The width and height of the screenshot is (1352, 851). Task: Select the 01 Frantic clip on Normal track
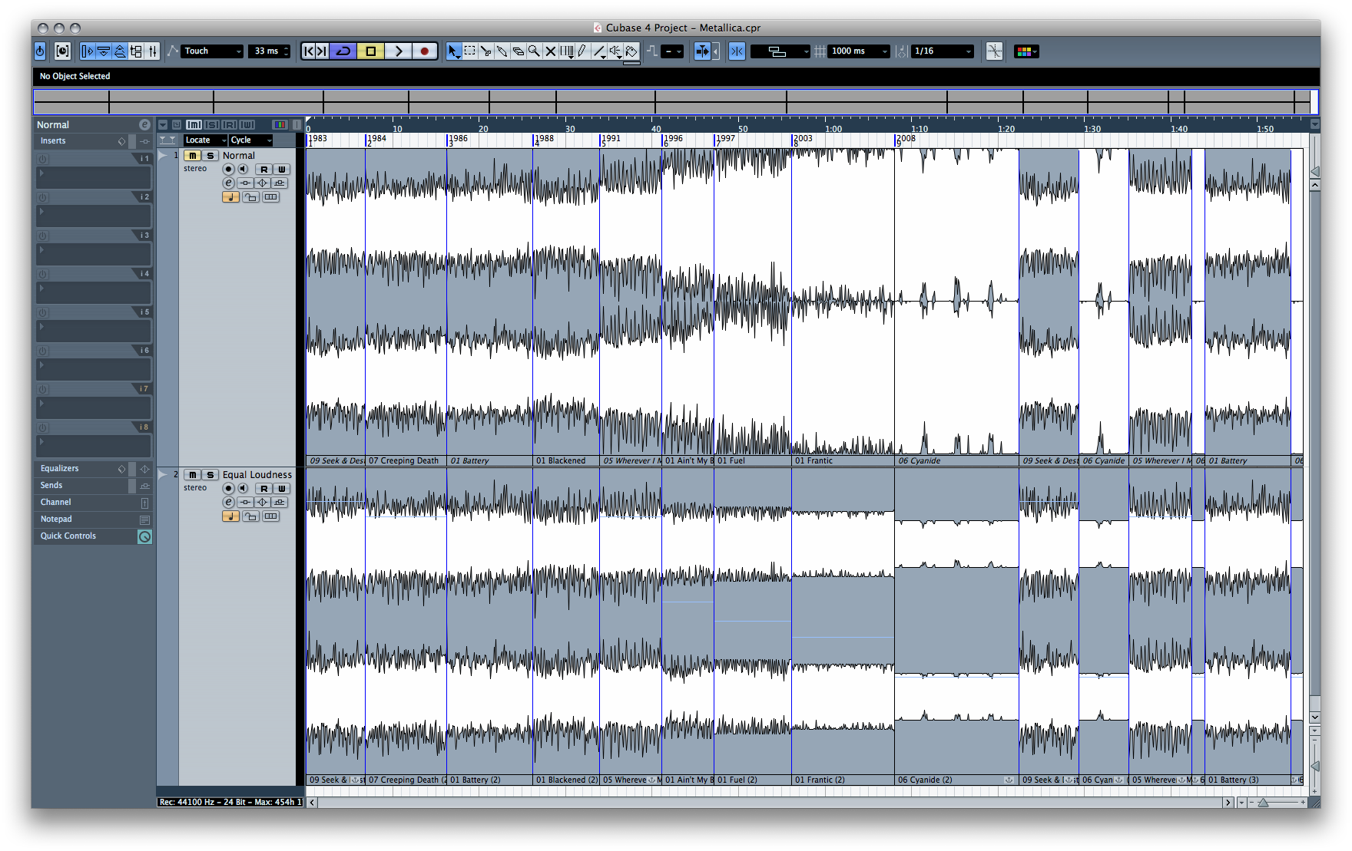[843, 307]
